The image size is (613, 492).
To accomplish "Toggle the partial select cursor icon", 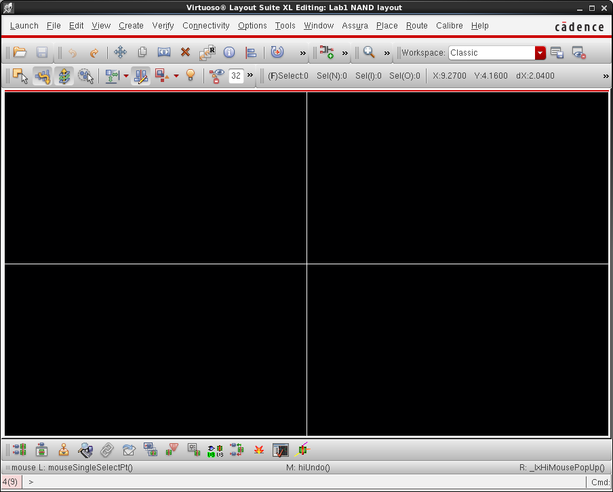I will 20,76.
